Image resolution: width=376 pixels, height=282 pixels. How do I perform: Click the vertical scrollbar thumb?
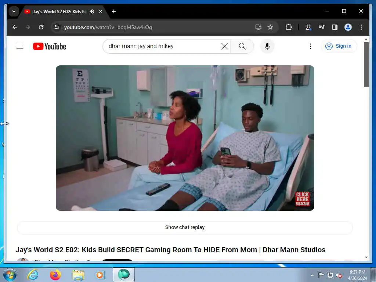point(366,64)
